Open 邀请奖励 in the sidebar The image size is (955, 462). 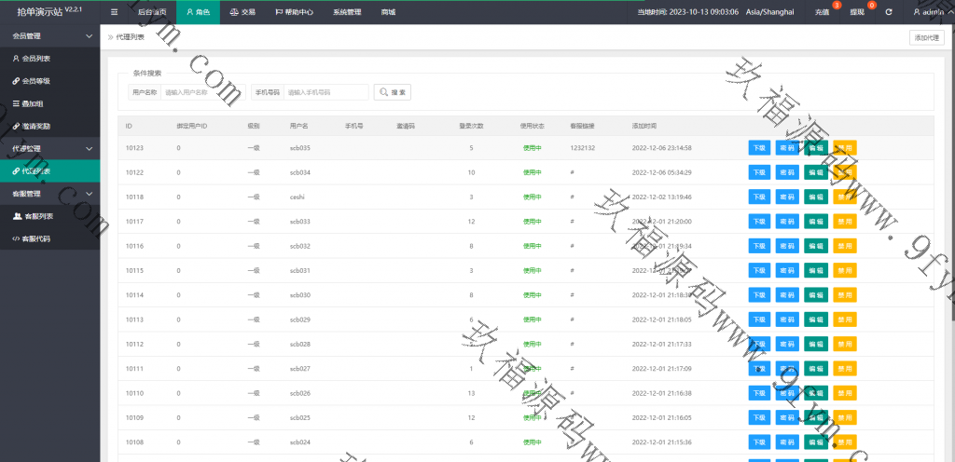[x=36, y=126]
